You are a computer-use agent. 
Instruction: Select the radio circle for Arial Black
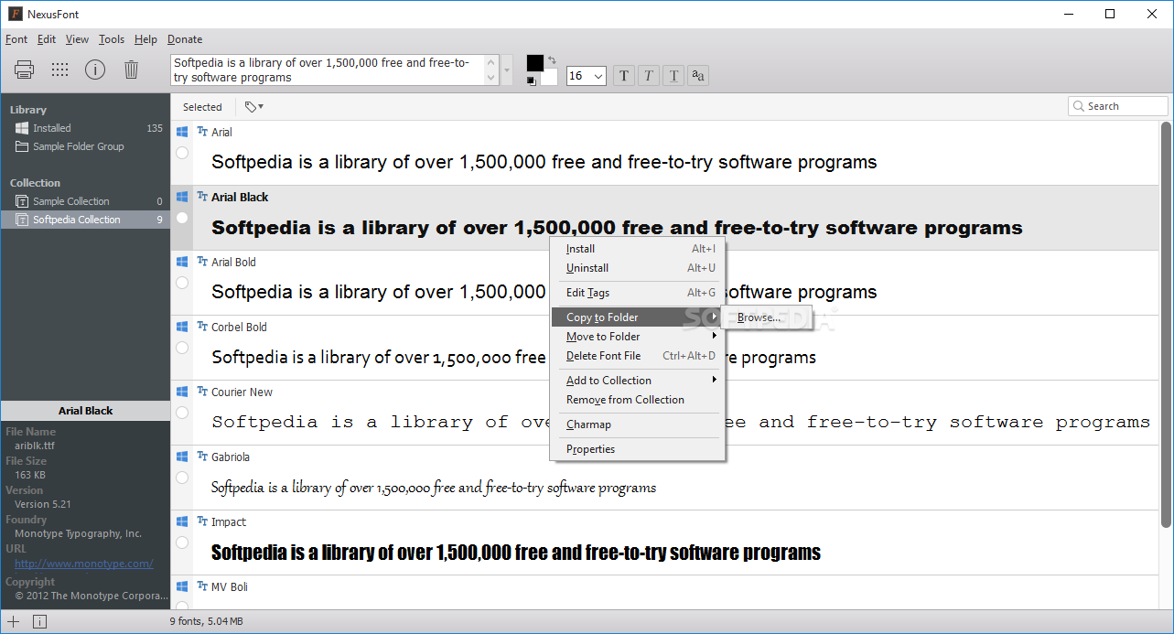(x=182, y=218)
